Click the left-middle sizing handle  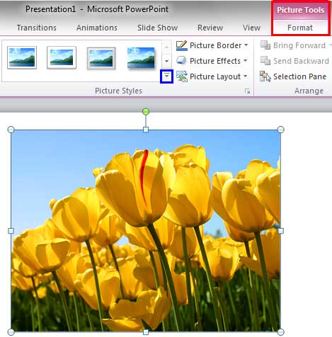[11, 231]
